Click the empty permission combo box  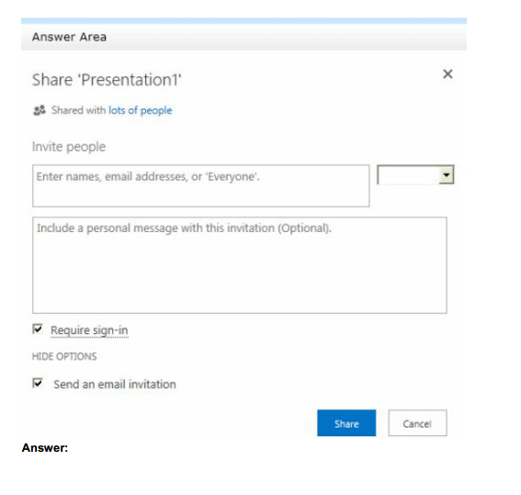tap(415, 175)
